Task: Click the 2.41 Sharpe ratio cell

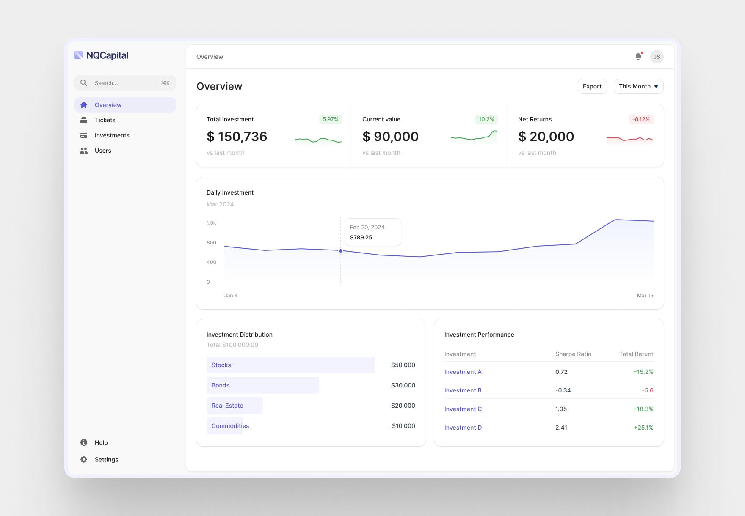Action: pyautogui.click(x=561, y=428)
